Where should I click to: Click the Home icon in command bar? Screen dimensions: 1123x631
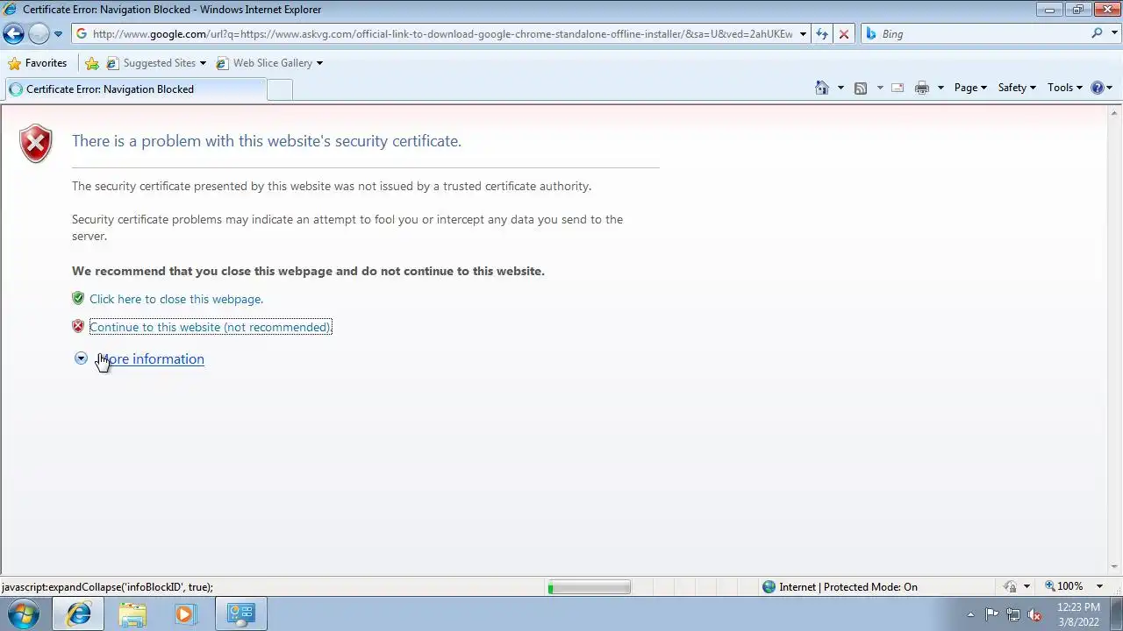[822, 88]
